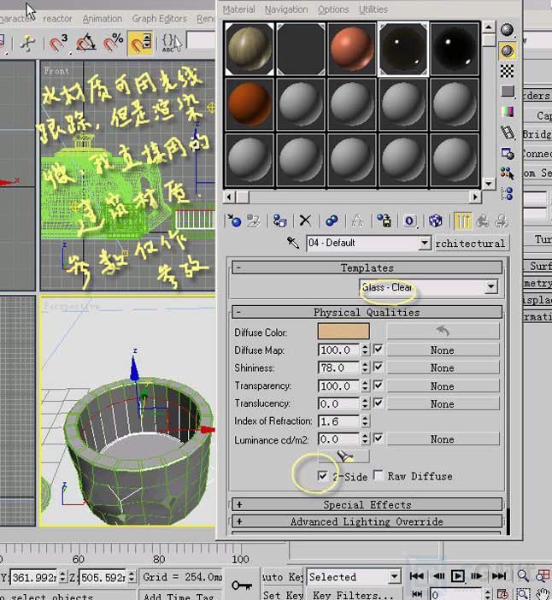552x600 pixels.
Task: Reset the material with the X icon
Action: click(x=305, y=221)
